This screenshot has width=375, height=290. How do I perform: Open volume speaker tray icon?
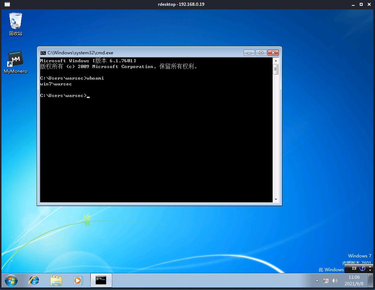(x=335, y=281)
